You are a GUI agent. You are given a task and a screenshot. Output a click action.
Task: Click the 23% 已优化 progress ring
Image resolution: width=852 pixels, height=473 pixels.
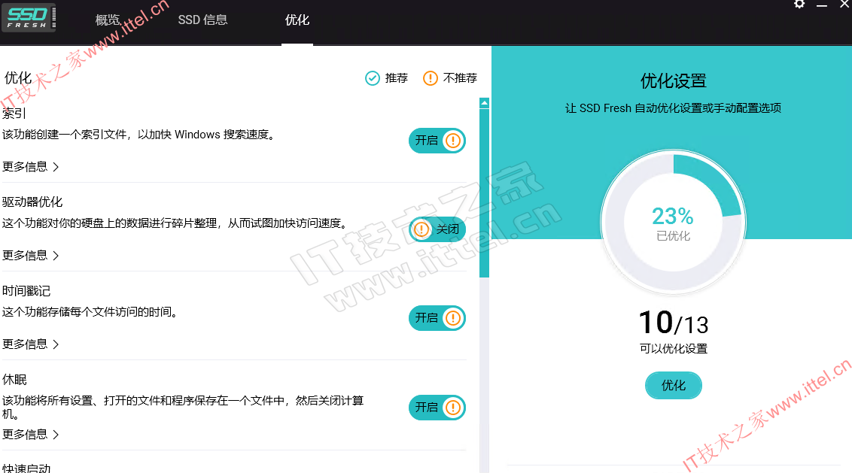[x=673, y=222]
